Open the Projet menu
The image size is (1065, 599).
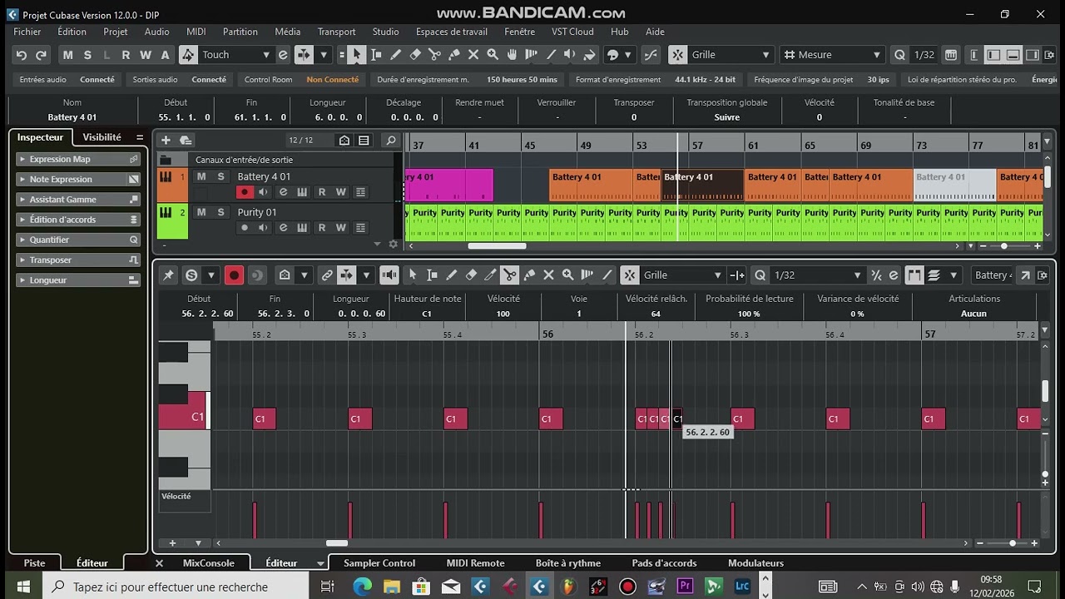coord(116,32)
